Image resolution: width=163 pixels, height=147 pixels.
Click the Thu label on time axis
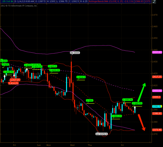coord(90,145)
